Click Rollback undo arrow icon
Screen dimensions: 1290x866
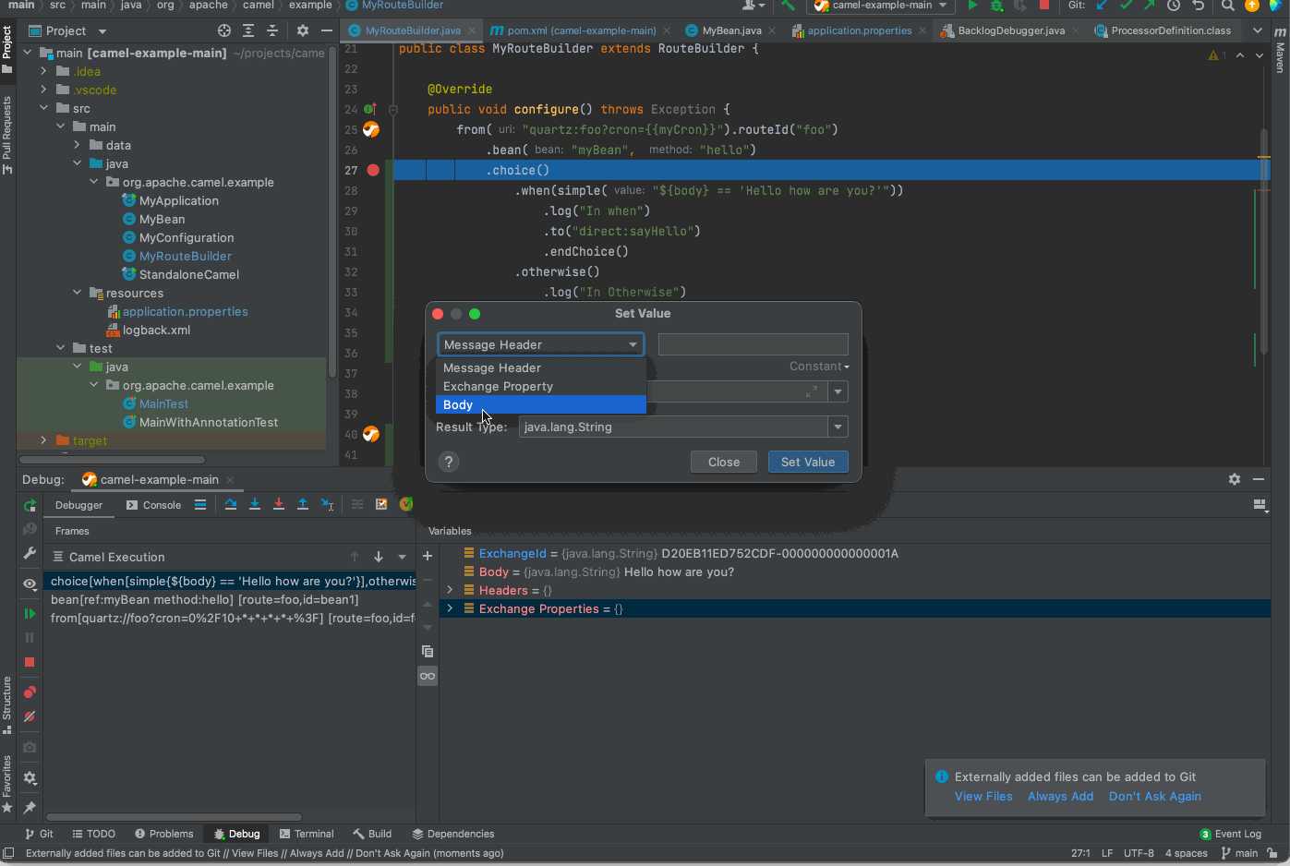coord(1199,6)
